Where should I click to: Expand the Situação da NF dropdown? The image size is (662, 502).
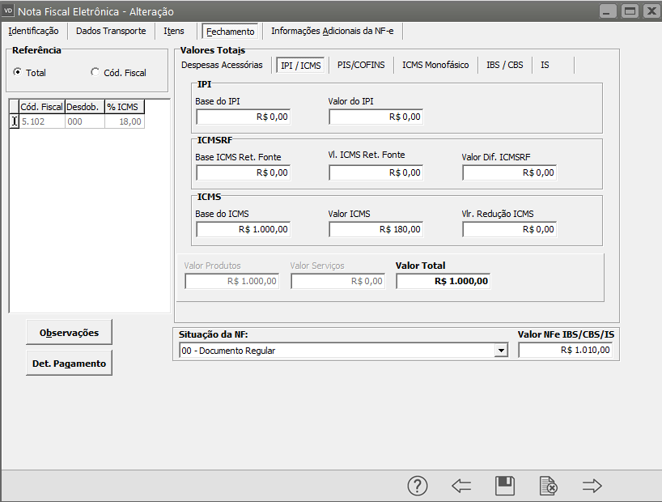pyautogui.click(x=501, y=351)
